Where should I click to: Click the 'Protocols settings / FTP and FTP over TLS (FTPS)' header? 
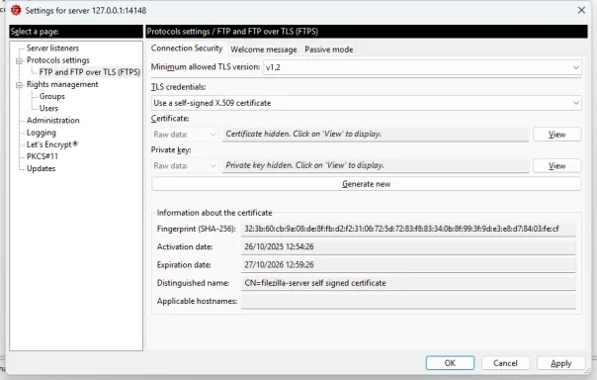click(367, 32)
